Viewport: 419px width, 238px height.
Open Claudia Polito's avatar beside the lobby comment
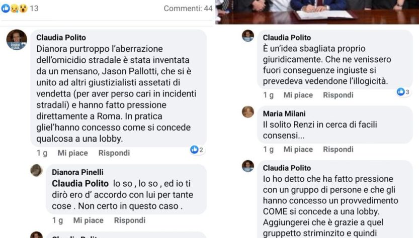[248, 166]
